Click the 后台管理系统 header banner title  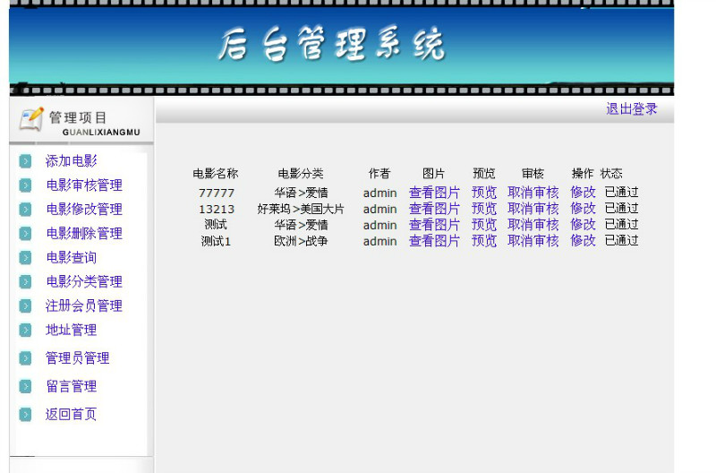[x=331, y=44]
